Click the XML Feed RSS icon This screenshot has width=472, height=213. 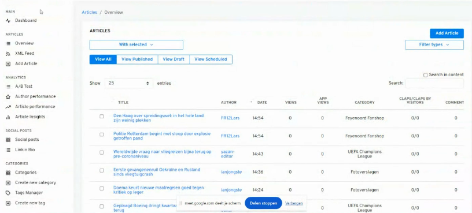[8, 54]
